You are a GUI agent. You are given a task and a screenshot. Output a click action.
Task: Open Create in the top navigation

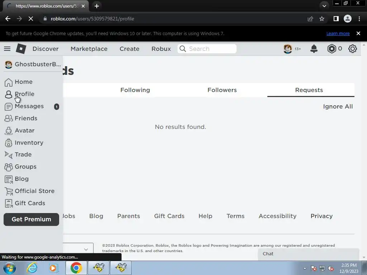point(129,49)
